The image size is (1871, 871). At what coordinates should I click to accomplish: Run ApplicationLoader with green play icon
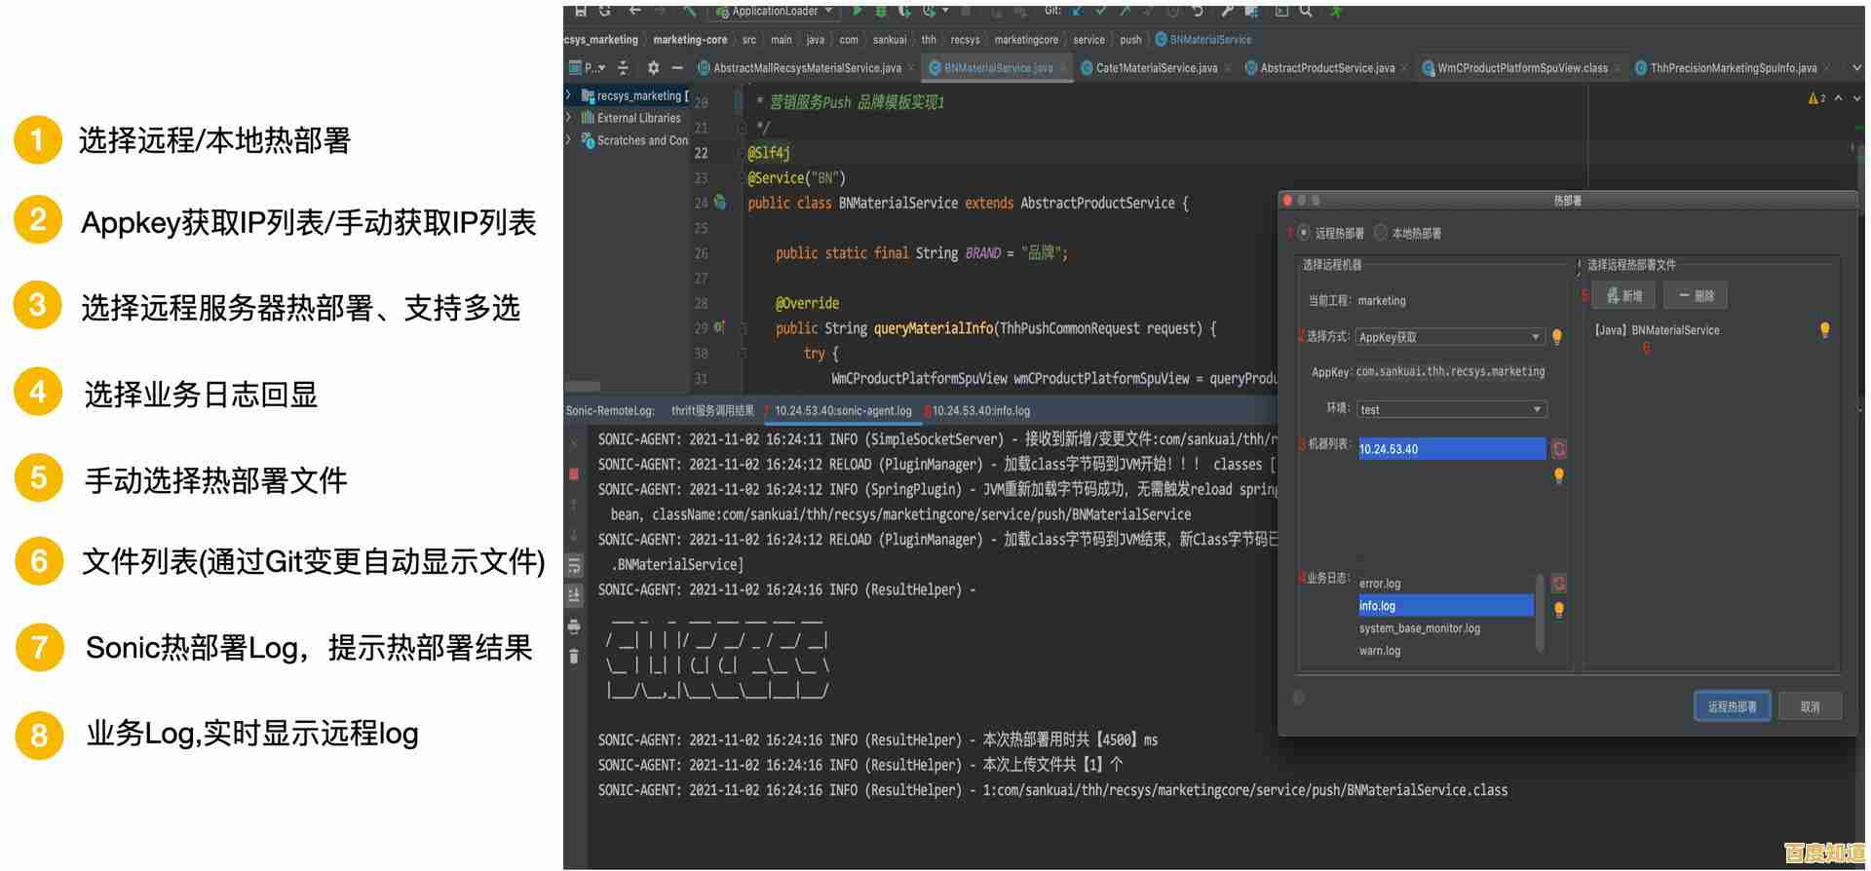pyautogui.click(x=858, y=11)
